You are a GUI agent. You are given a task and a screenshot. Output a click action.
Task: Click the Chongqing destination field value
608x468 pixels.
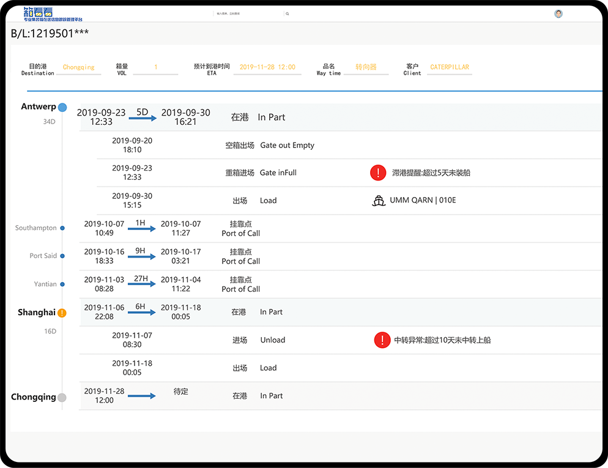coord(79,67)
